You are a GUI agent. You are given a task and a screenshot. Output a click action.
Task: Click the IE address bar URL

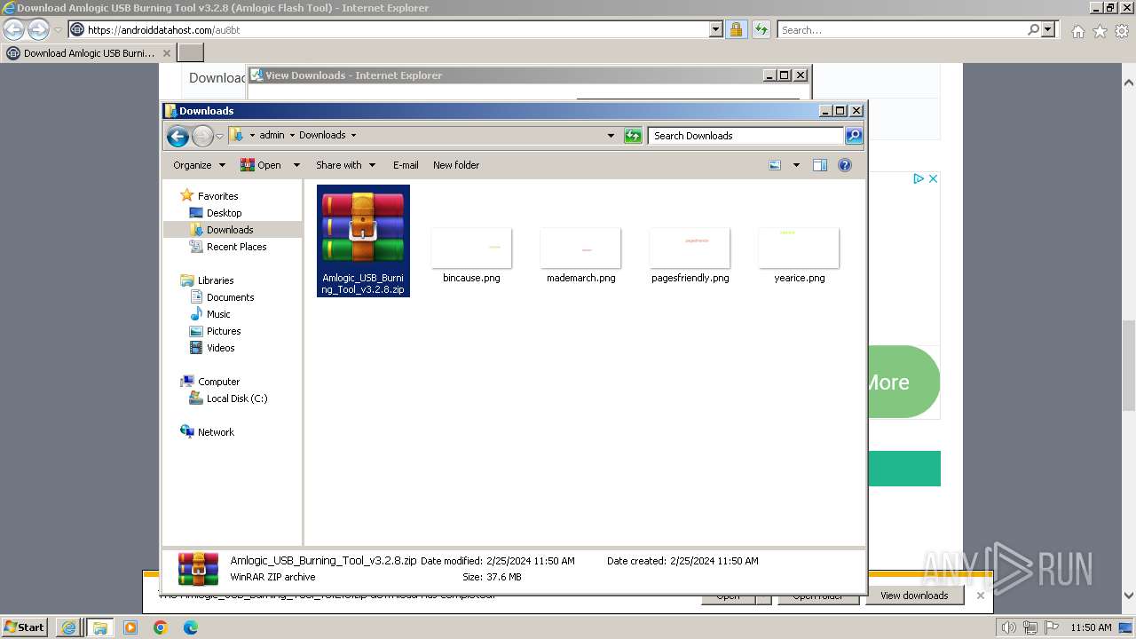coord(163,30)
